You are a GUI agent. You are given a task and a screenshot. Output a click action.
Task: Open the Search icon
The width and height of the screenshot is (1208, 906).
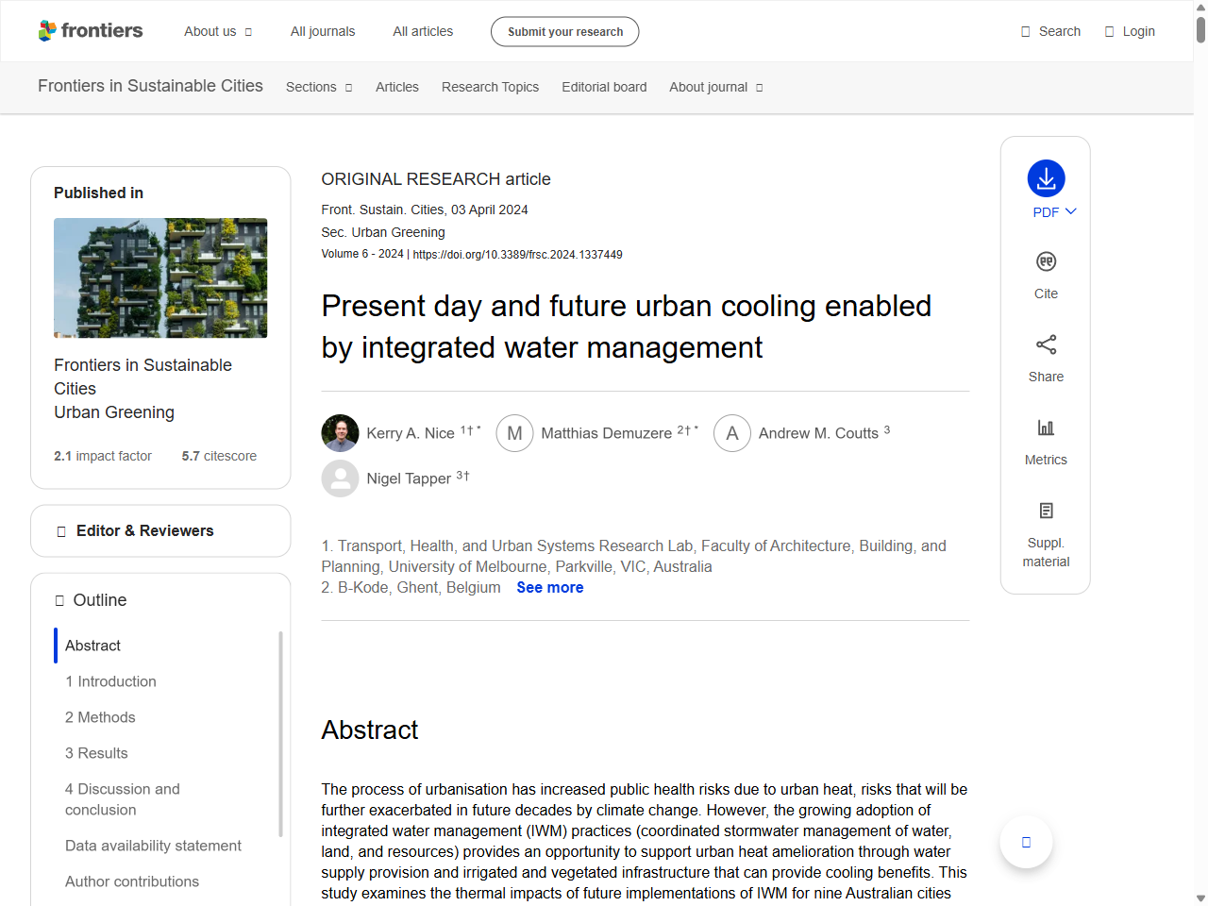coord(1024,31)
